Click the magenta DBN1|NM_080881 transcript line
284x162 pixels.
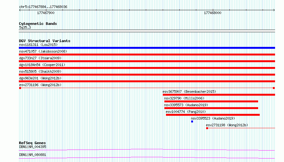tap(147, 158)
